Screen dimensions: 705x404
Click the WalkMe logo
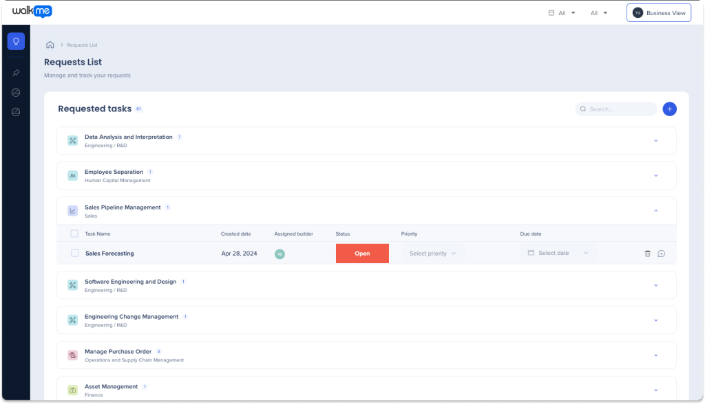pos(32,12)
